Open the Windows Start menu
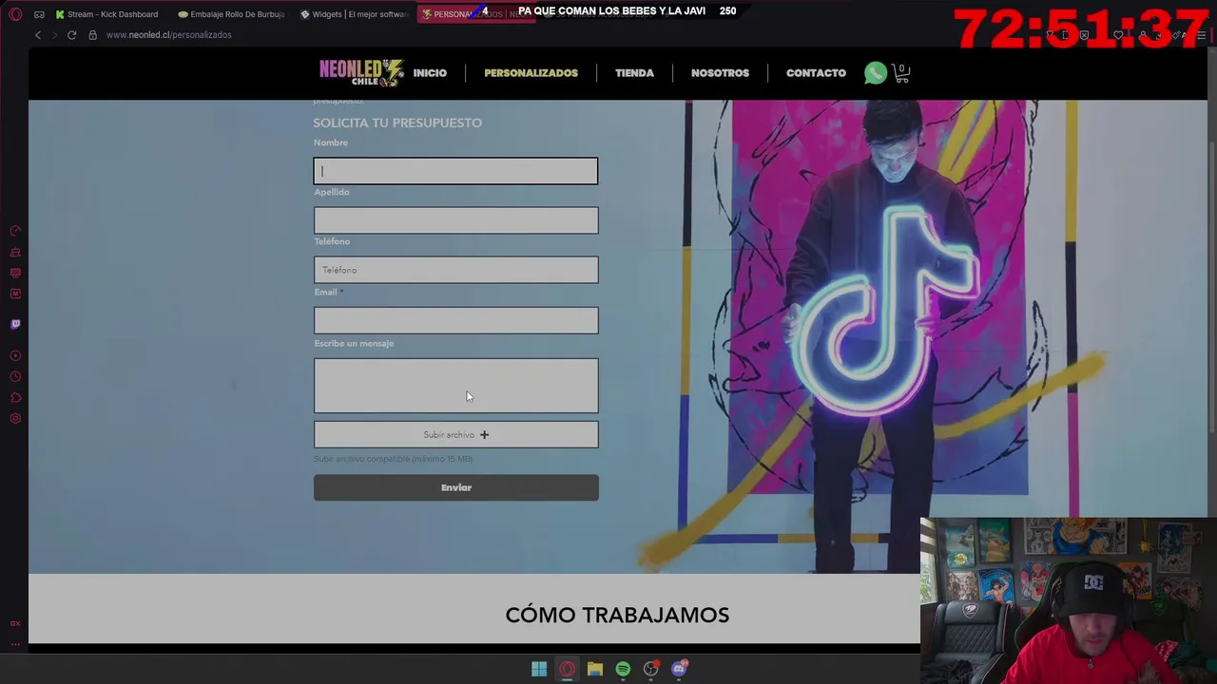Viewport: 1217px width, 684px height. pyautogui.click(x=539, y=669)
